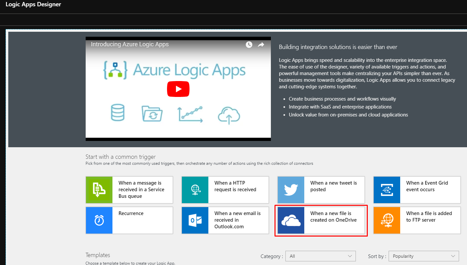Open the video title Introducing Azure Logic Apps
467x265 pixels.
tap(130, 44)
